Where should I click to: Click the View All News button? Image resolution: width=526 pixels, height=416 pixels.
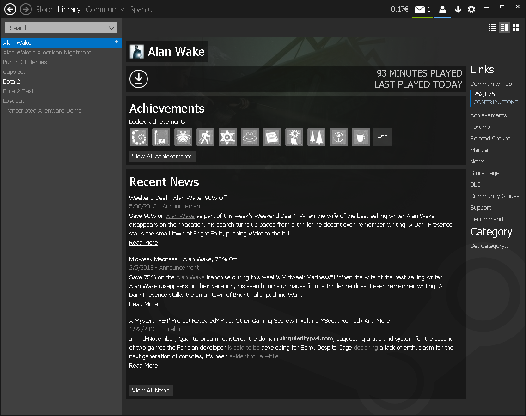click(x=151, y=390)
